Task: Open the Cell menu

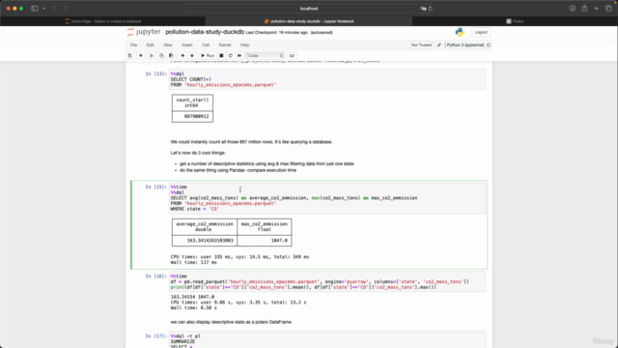Action: tap(206, 45)
